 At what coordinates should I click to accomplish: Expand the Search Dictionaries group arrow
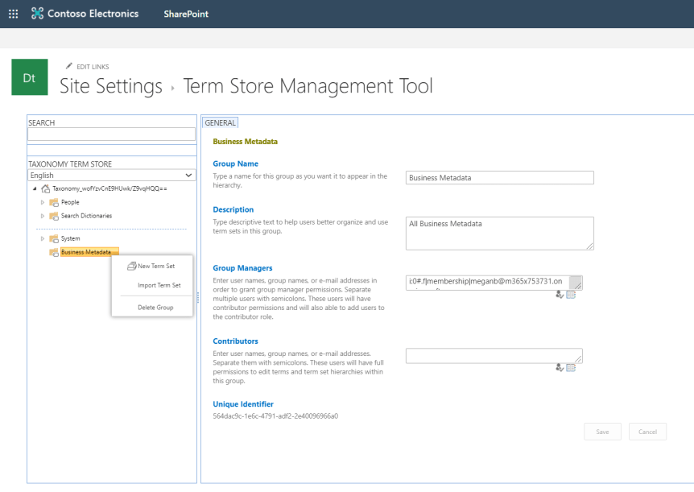[43, 216]
